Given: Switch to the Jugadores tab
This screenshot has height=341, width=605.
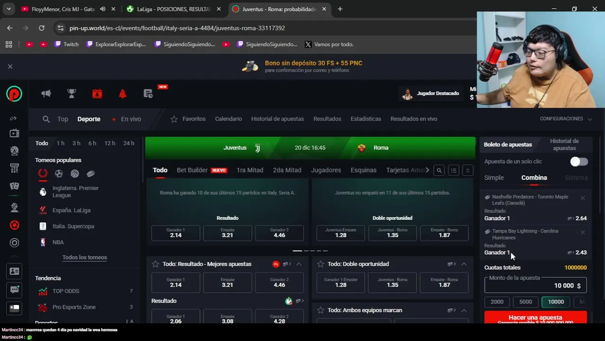Looking at the screenshot, I should click(x=326, y=170).
